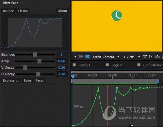Click the H Decay value field showing 1.38

pyautogui.click(x=62, y=74)
